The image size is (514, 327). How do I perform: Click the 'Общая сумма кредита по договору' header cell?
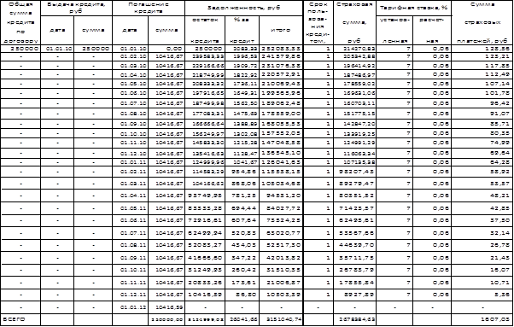[x=20, y=22]
